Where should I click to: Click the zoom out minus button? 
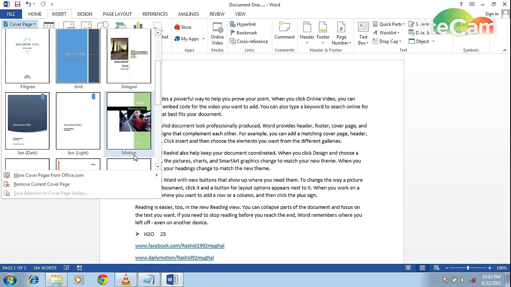(447, 268)
